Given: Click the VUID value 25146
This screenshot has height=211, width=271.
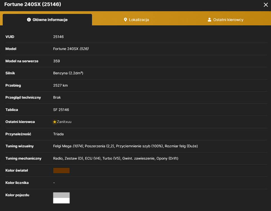Looking at the screenshot, I should click(58, 37).
